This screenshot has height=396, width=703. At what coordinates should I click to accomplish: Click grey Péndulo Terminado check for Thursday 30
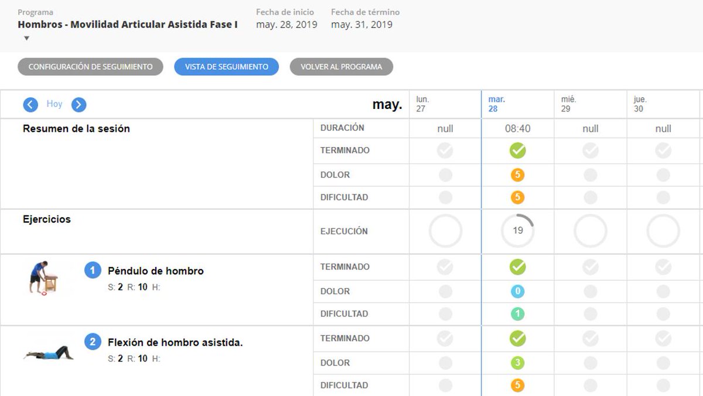663,267
